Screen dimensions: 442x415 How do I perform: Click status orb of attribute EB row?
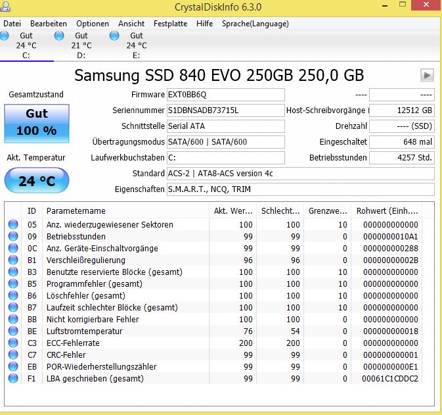[x=13, y=367]
